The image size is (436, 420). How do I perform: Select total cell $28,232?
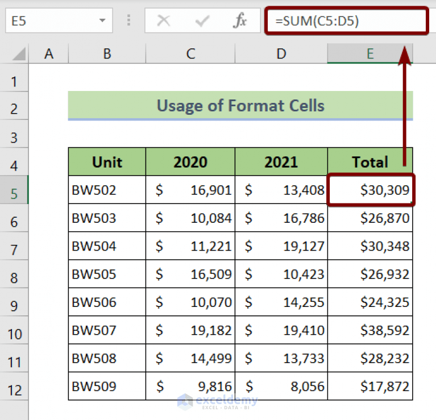click(x=370, y=358)
